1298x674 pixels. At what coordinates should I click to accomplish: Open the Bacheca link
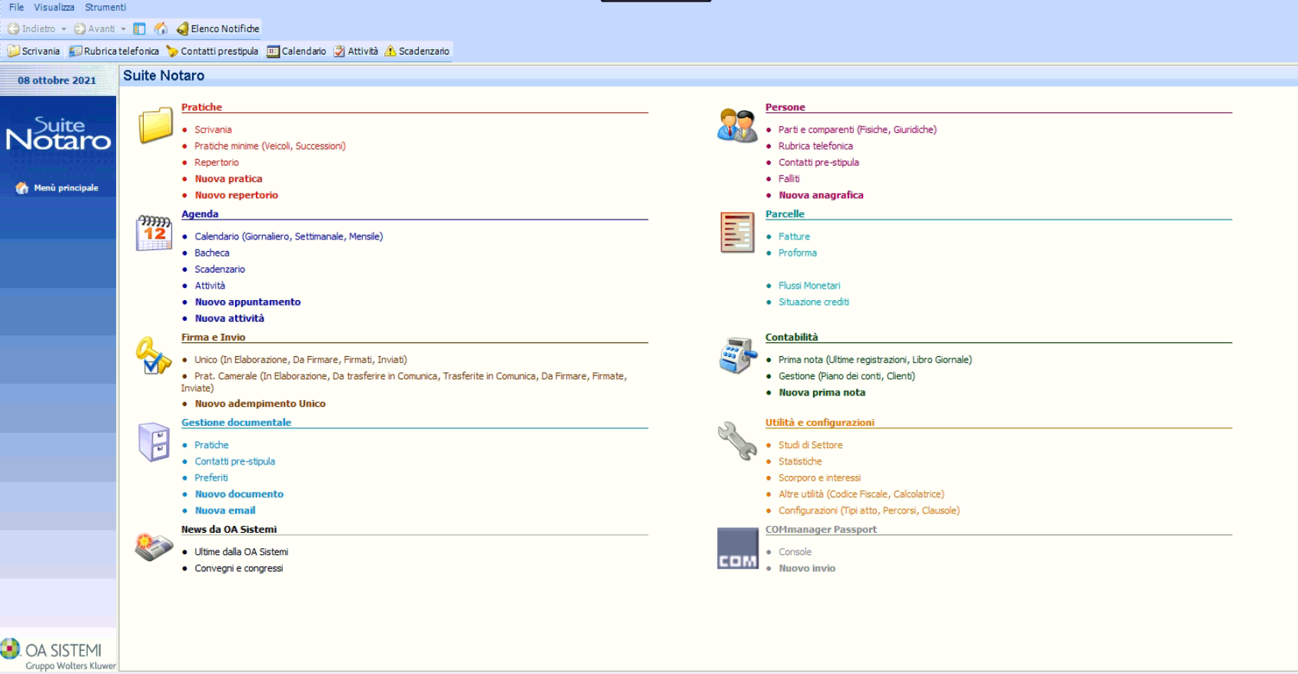(x=211, y=253)
